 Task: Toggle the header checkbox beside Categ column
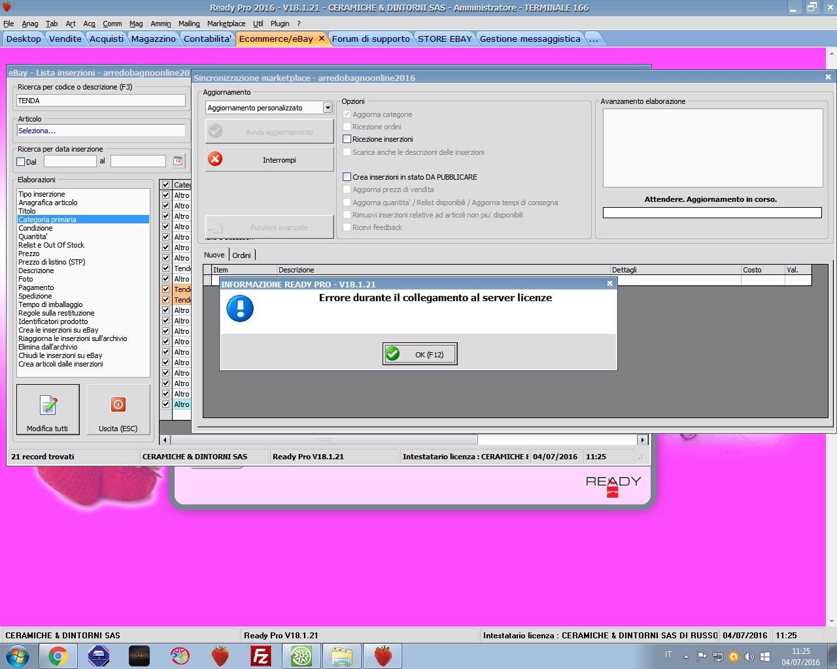[x=166, y=185]
